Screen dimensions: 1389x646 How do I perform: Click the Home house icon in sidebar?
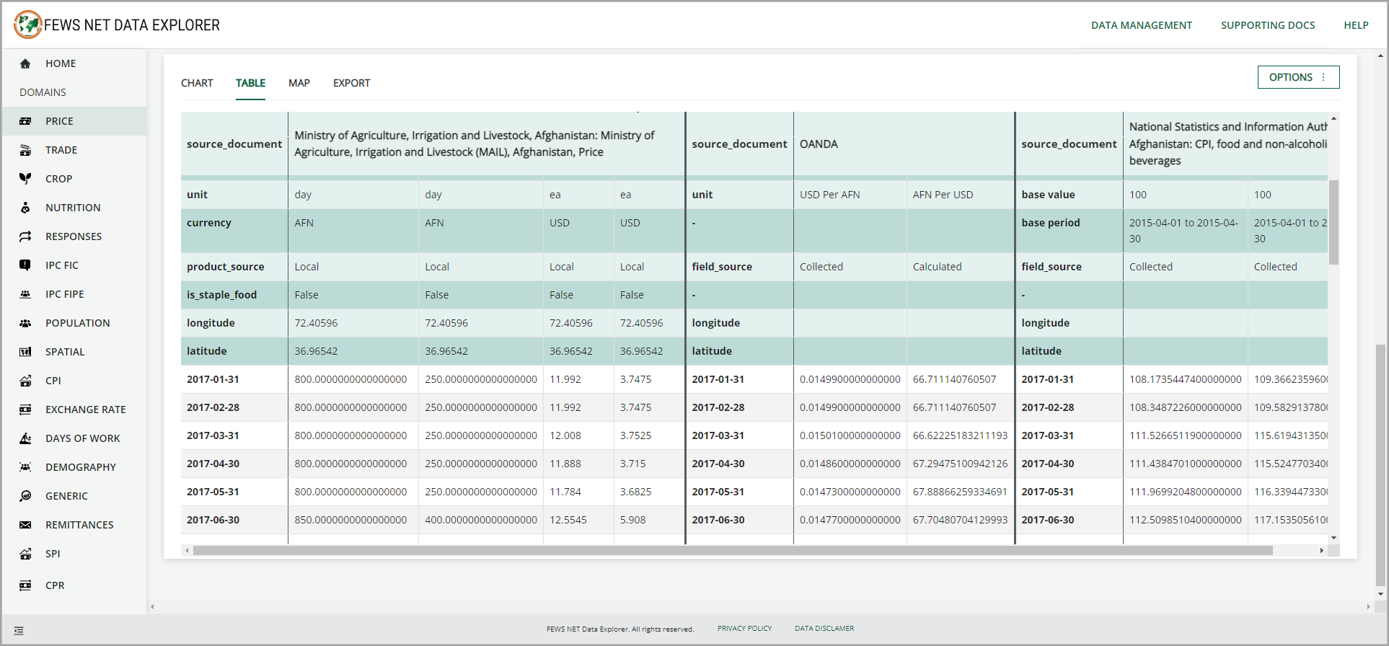[25, 63]
